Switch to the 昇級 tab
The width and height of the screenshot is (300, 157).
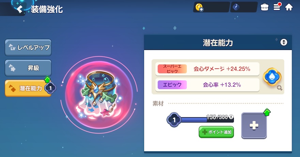pos(28,68)
